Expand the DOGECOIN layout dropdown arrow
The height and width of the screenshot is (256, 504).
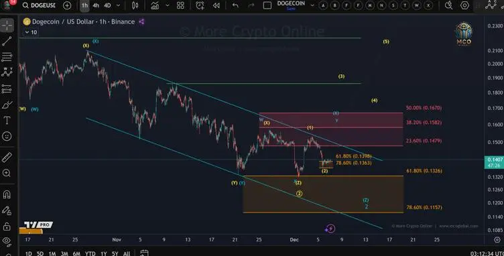click(312, 5)
